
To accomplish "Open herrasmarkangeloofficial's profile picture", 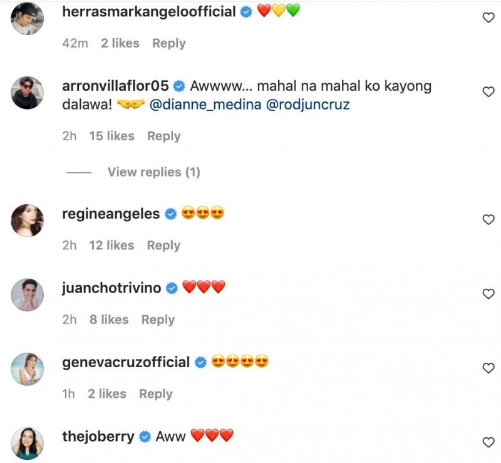I will pos(28,18).
